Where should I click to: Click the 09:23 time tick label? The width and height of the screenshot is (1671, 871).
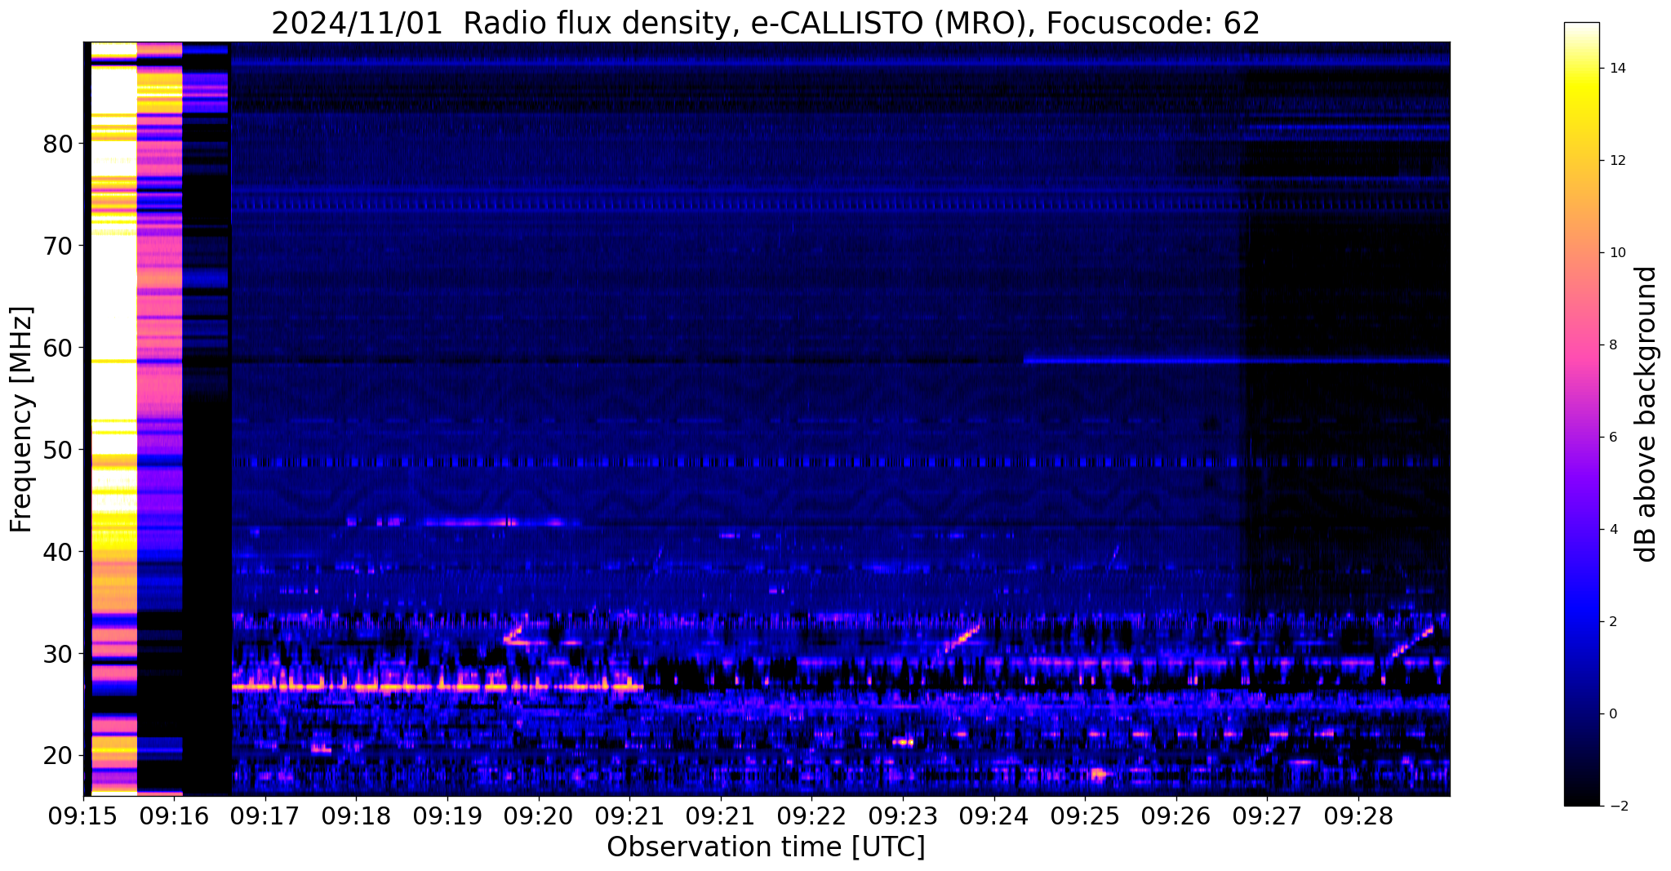coord(903,817)
